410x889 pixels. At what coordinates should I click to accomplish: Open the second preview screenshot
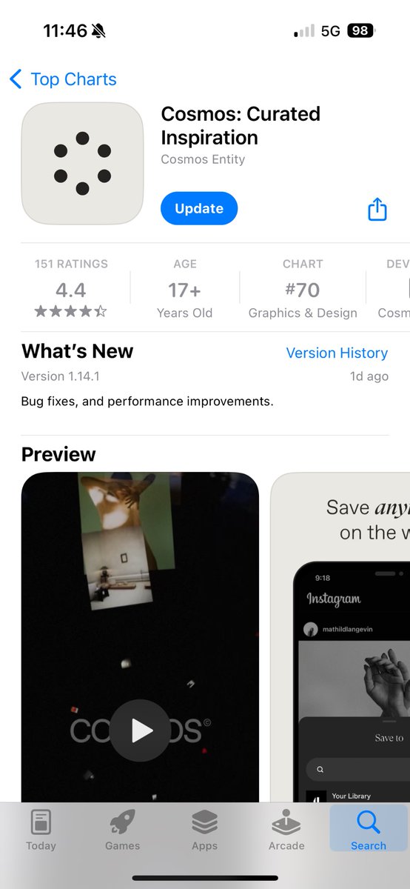pos(340,637)
